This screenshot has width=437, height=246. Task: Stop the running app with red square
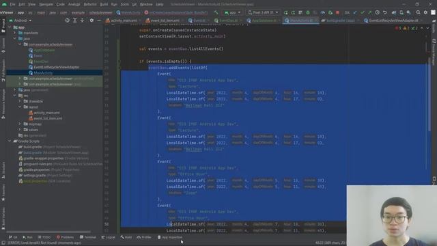pyautogui.click(x=337, y=12)
